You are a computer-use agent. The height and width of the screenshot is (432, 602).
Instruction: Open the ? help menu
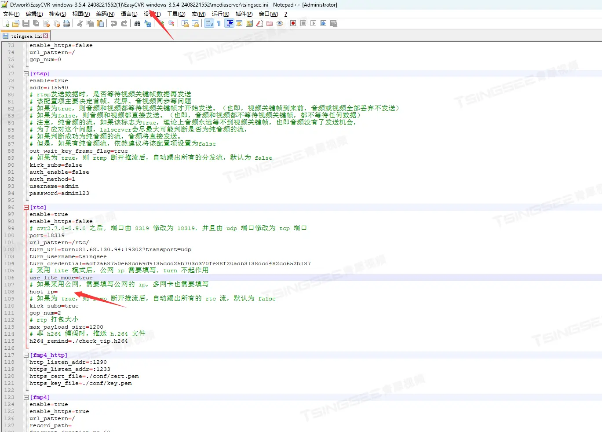286,14
